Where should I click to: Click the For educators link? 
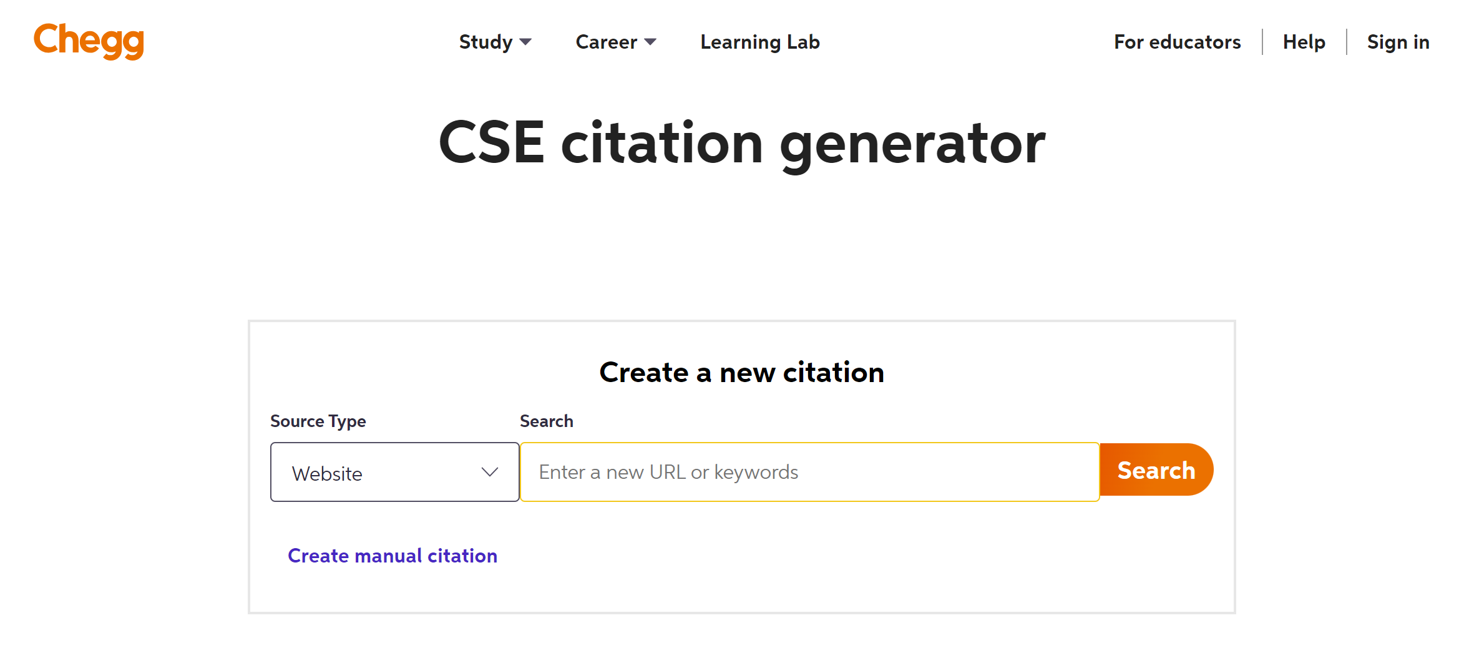(x=1177, y=42)
